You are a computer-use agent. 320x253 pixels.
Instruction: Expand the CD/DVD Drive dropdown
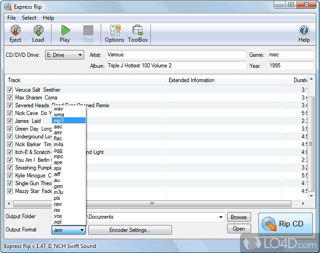(64, 55)
